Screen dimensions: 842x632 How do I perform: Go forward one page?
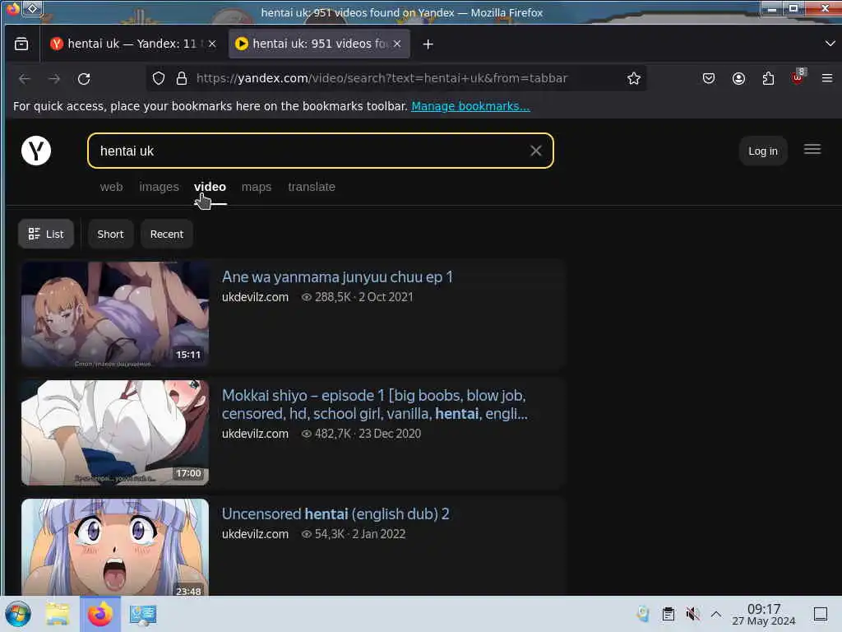coord(54,79)
